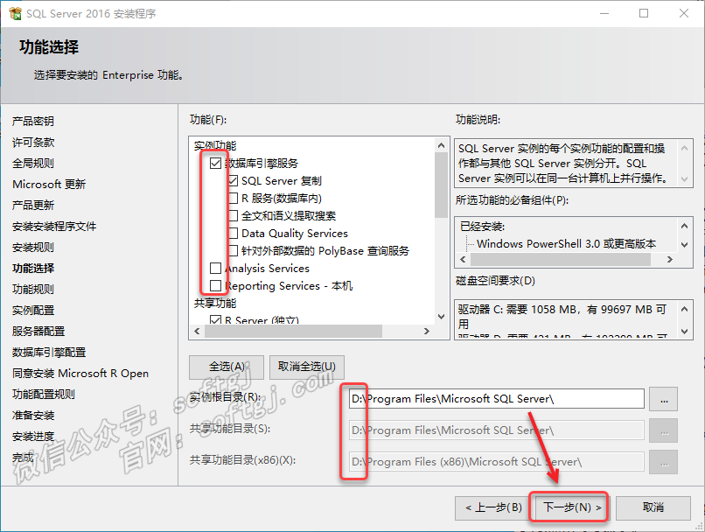Select the 实例功能 group header in feature list
Screen dimensions: 705x532
[215, 145]
